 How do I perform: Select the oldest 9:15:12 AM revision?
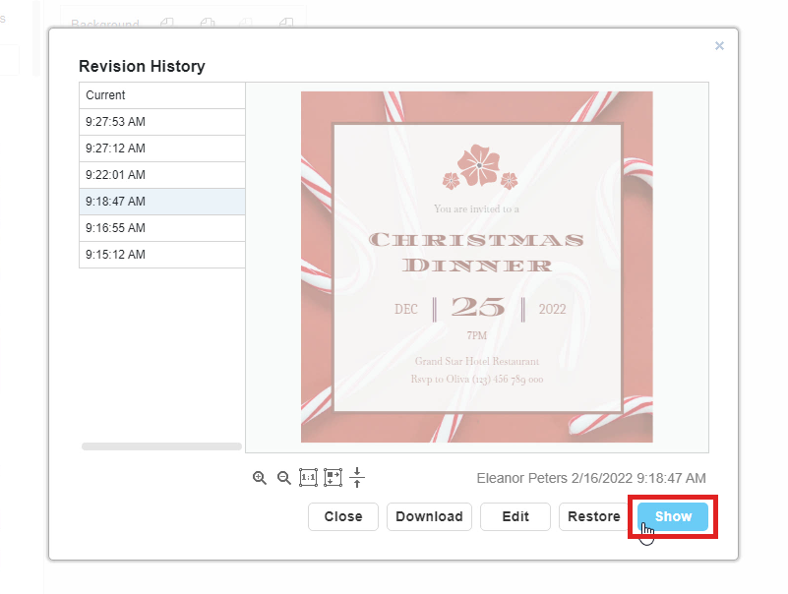click(161, 255)
